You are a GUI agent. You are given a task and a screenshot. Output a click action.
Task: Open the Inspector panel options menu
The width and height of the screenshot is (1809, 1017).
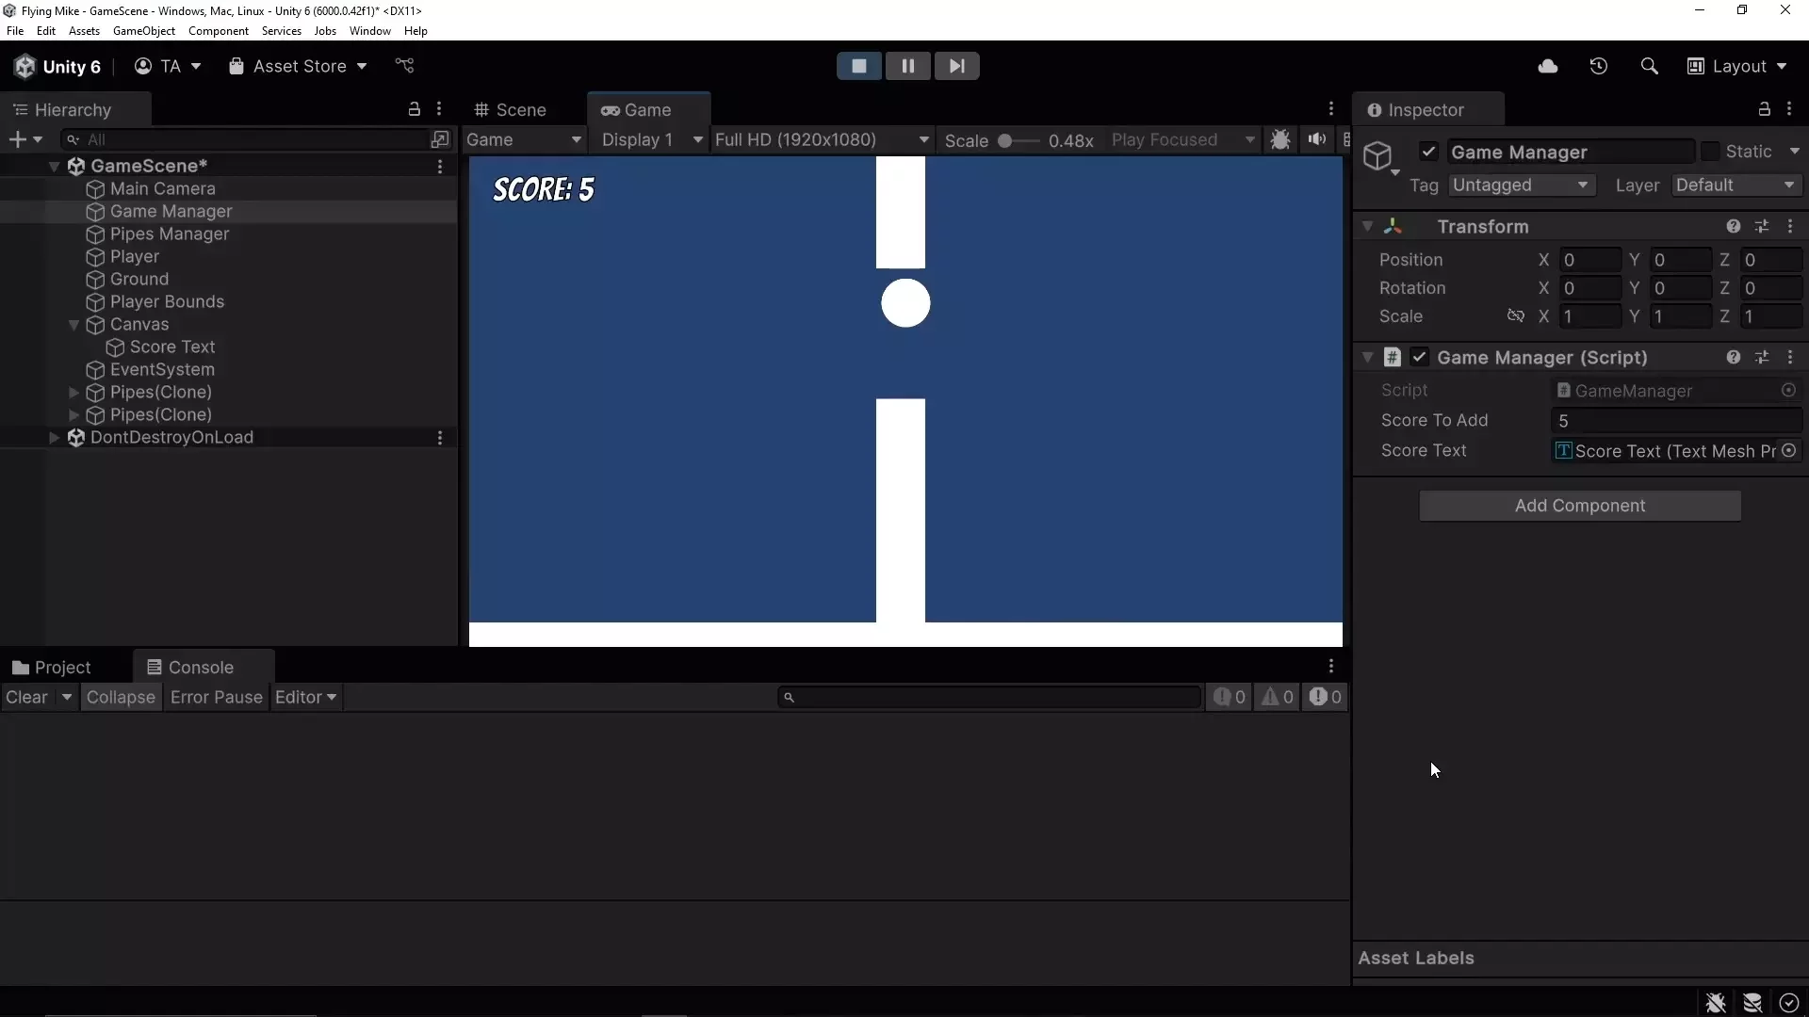(1790, 109)
